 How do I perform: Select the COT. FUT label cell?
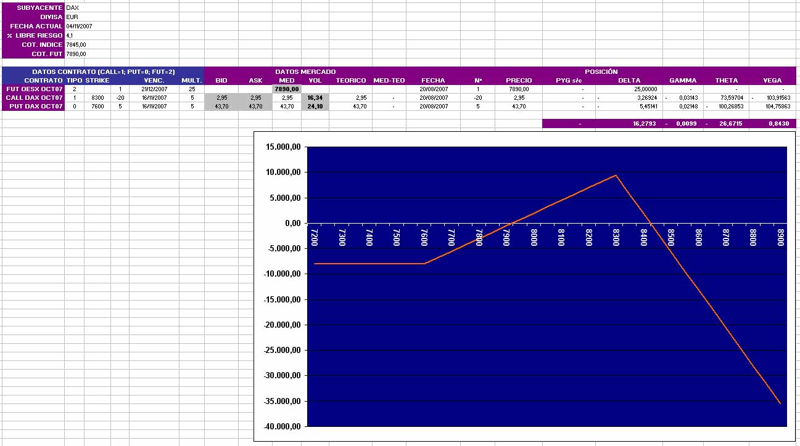tap(33, 54)
